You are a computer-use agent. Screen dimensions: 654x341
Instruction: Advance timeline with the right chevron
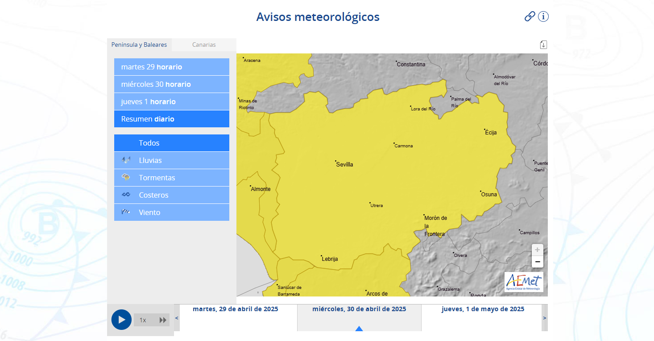pos(544,317)
